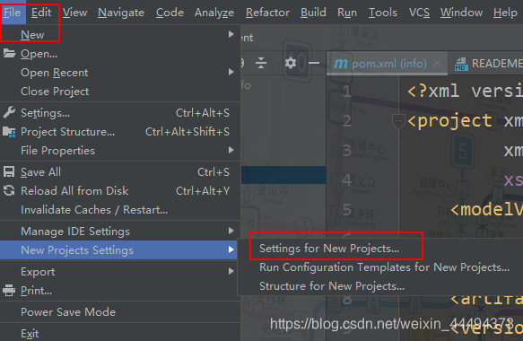This screenshot has width=523, height=341.
Task: Choose Save All
Action: coord(120,171)
